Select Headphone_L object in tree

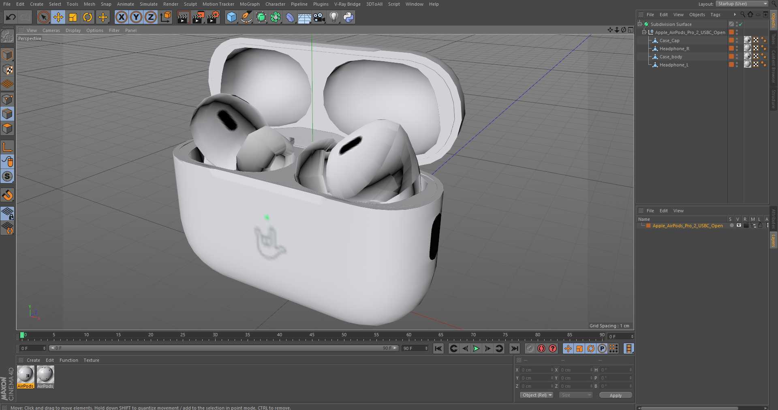pos(673,65)
